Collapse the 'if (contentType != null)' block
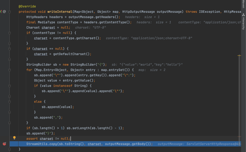Viewport: 246px width, 152px height. [x=10, y=33]
